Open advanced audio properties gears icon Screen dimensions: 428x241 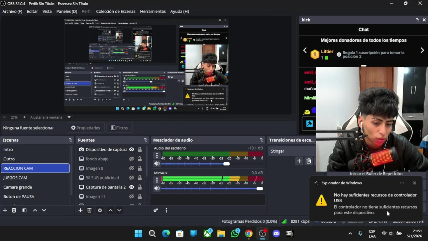[x=155, y=210]
